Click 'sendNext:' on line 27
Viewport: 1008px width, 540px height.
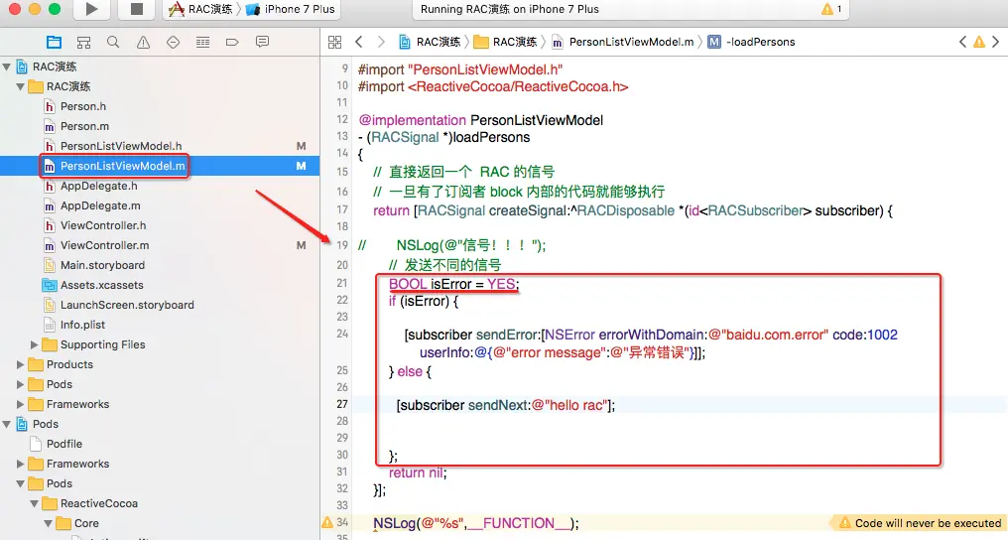coord(499,406)
